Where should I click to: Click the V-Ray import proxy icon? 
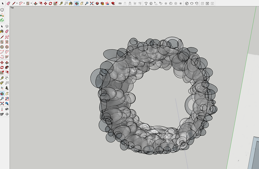[130, 3]
